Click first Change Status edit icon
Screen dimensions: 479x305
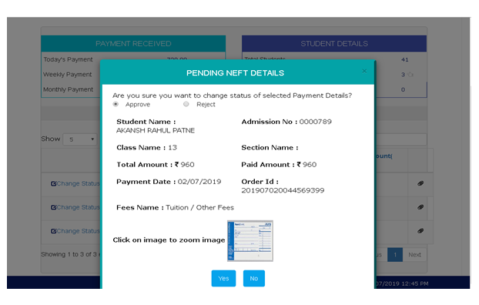tap(53, 183)
